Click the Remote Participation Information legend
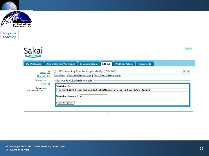 (x=75, y=81)
